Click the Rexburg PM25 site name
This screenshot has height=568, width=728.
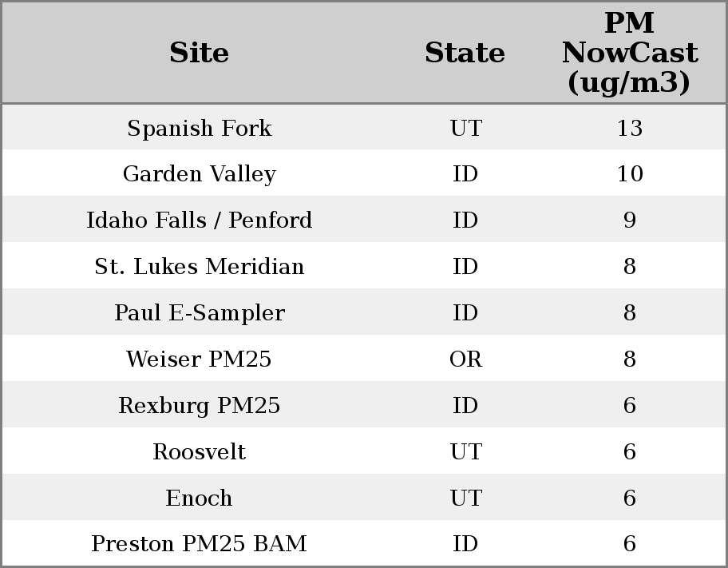pyautogui.click(x=199, y=405)
